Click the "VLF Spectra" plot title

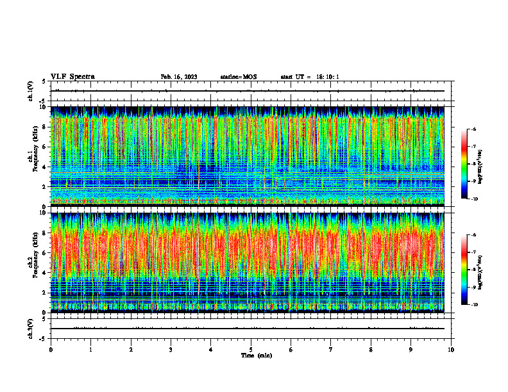tap(72, 77)
